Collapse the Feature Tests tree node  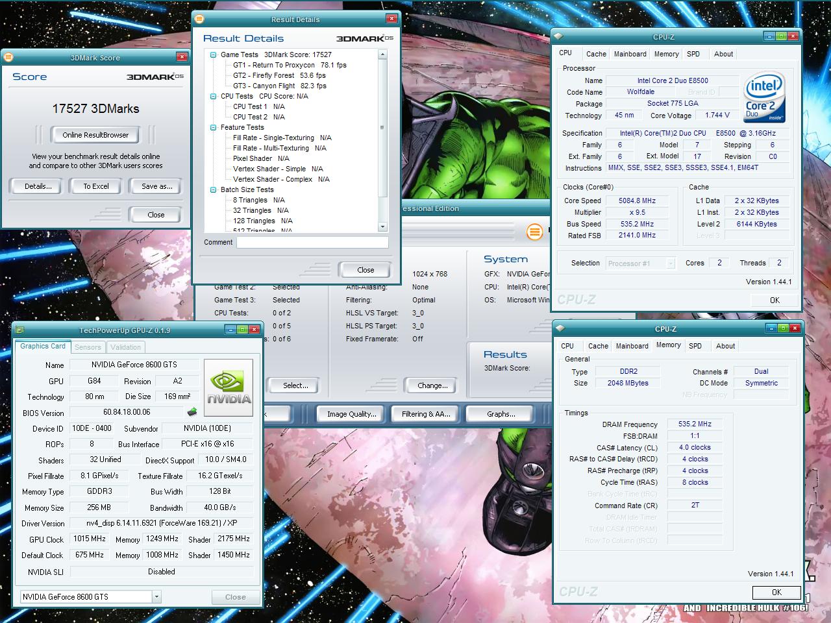coord(214,127)
